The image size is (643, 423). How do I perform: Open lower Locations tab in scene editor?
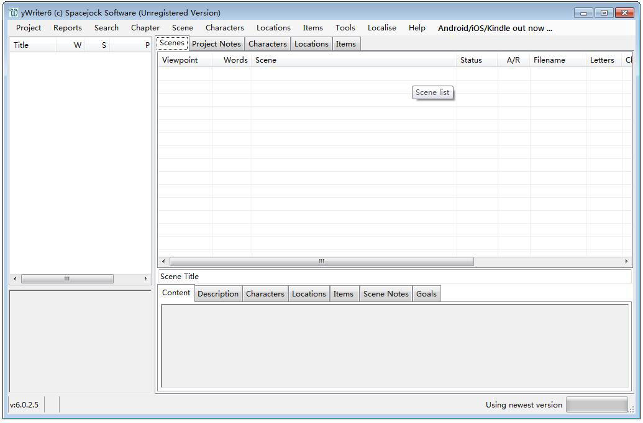pos(309,294)
